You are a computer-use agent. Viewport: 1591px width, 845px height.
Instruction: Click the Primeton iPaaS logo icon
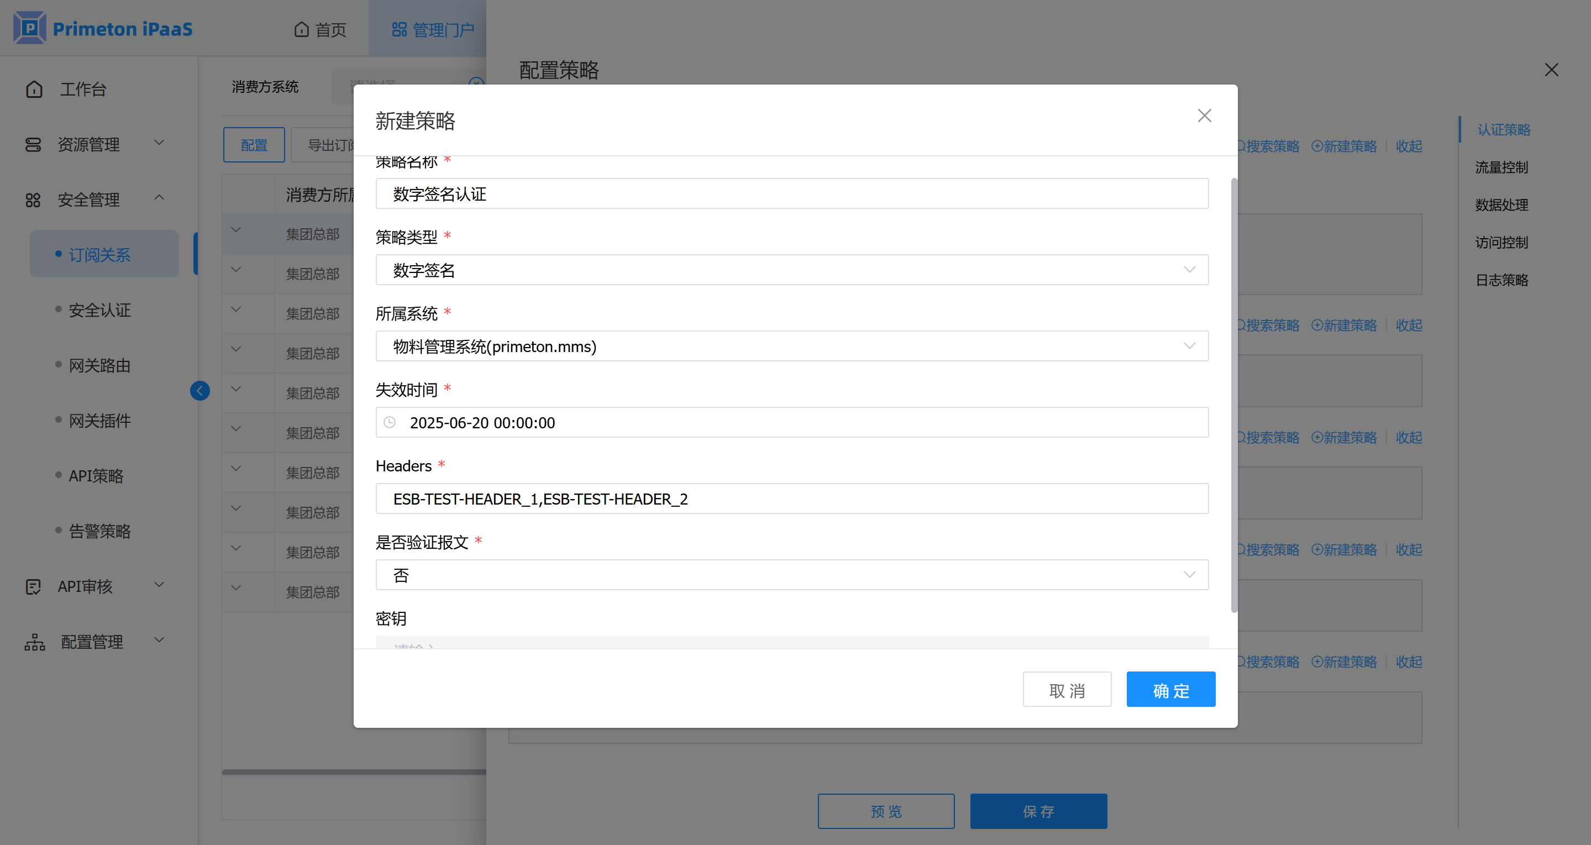[x=30, y=28]
